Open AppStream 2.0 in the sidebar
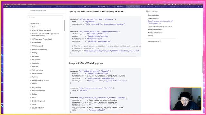 click(x=37, y=73)
